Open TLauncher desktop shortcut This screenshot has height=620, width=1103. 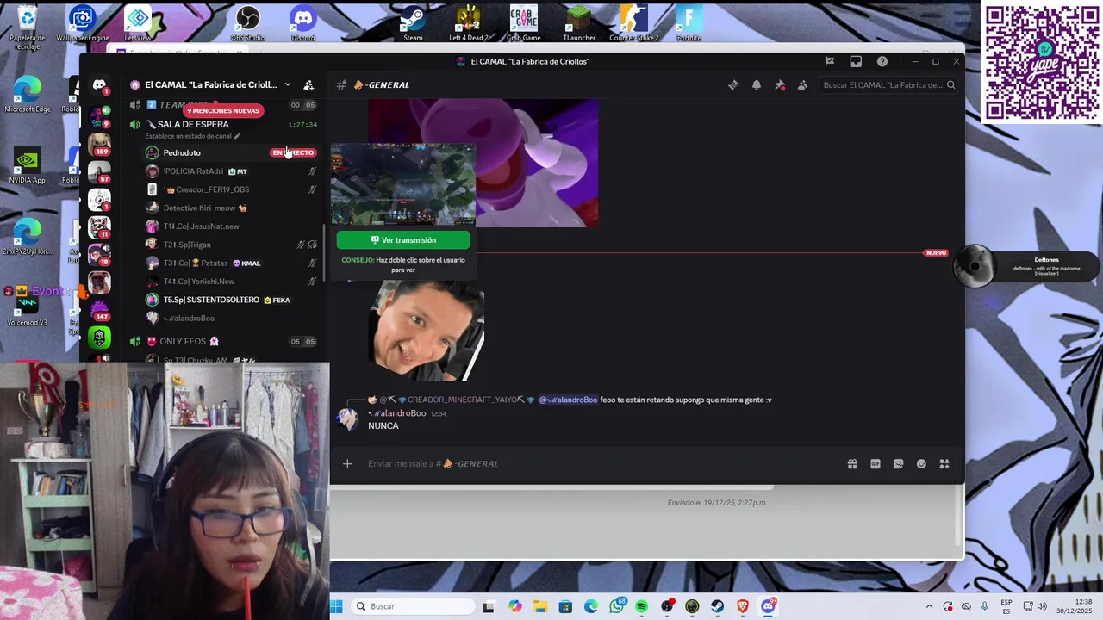click(x=578, y=24)
